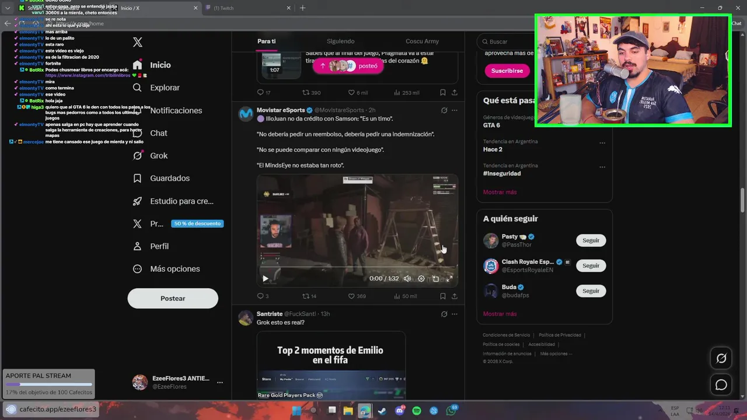The height and width of the screenshot is (420, 747).
Task: Open Perfil in the sidebar
Action: [x=151, y=246]
